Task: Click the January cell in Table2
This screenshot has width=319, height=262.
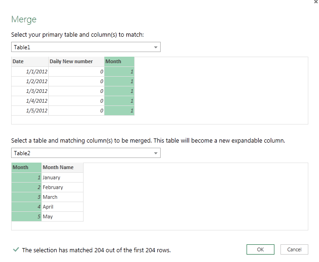Action: click(x=62, y=177)
